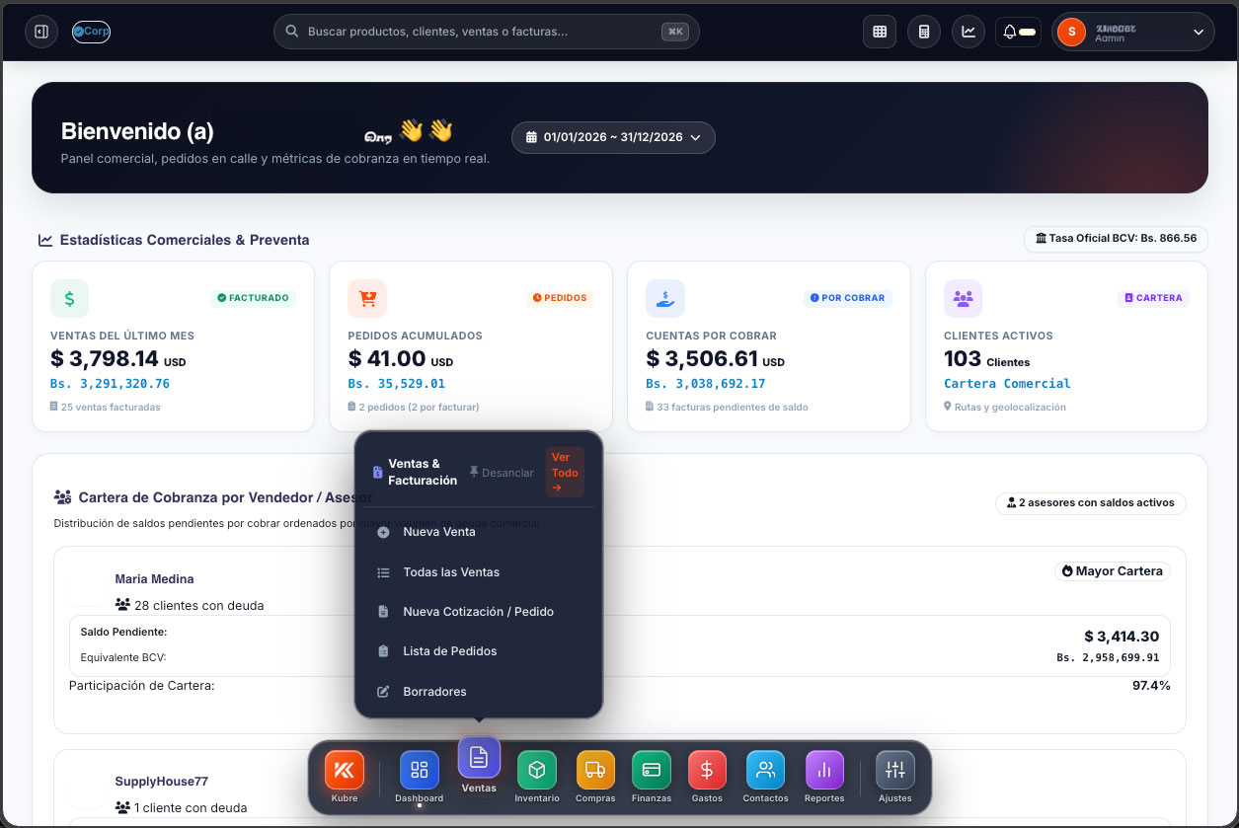The height and width of the screenshot is (828, 1239).
Task: Click the Corp verified logo badge
Action: pos(91,32)
